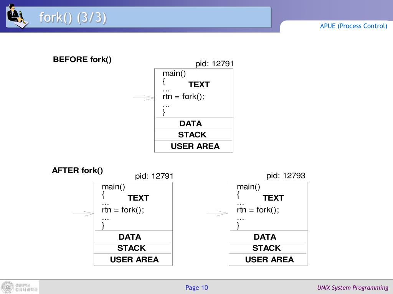Screen dimensions: 393x294
Task: Click the slide title fork() (3/3)
Action: click(x=73, y=18)
